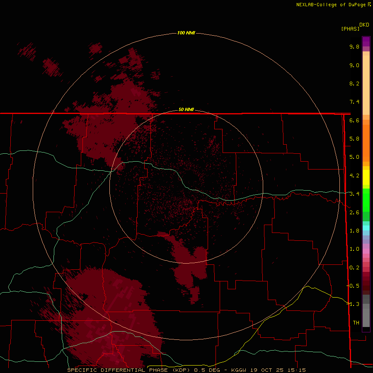The image size is (373, 373).
Task: Click the bright green band of color bar
Action: point(366,200)
